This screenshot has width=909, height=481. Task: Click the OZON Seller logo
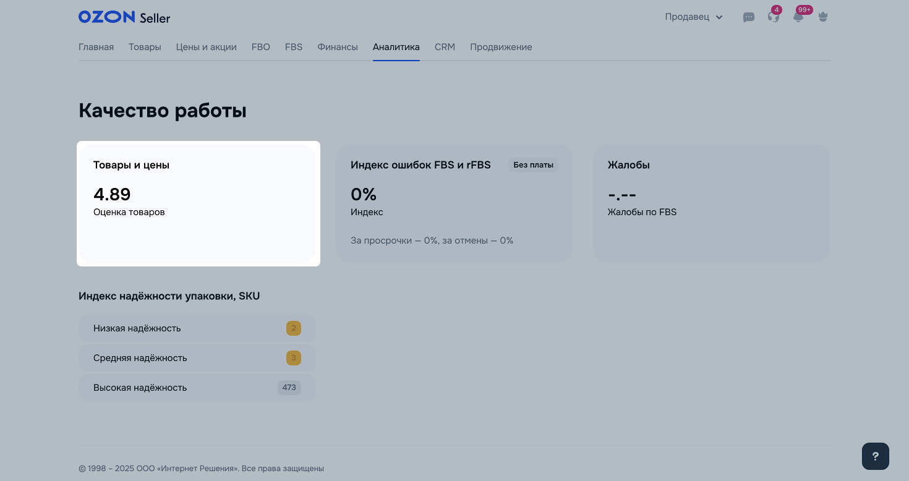(x=124, y=17)
